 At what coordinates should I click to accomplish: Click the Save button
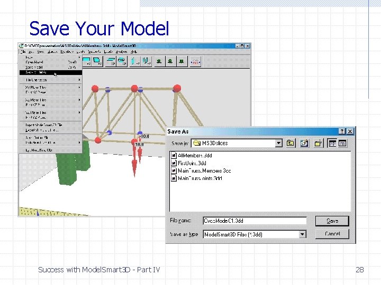coord(332,221)
